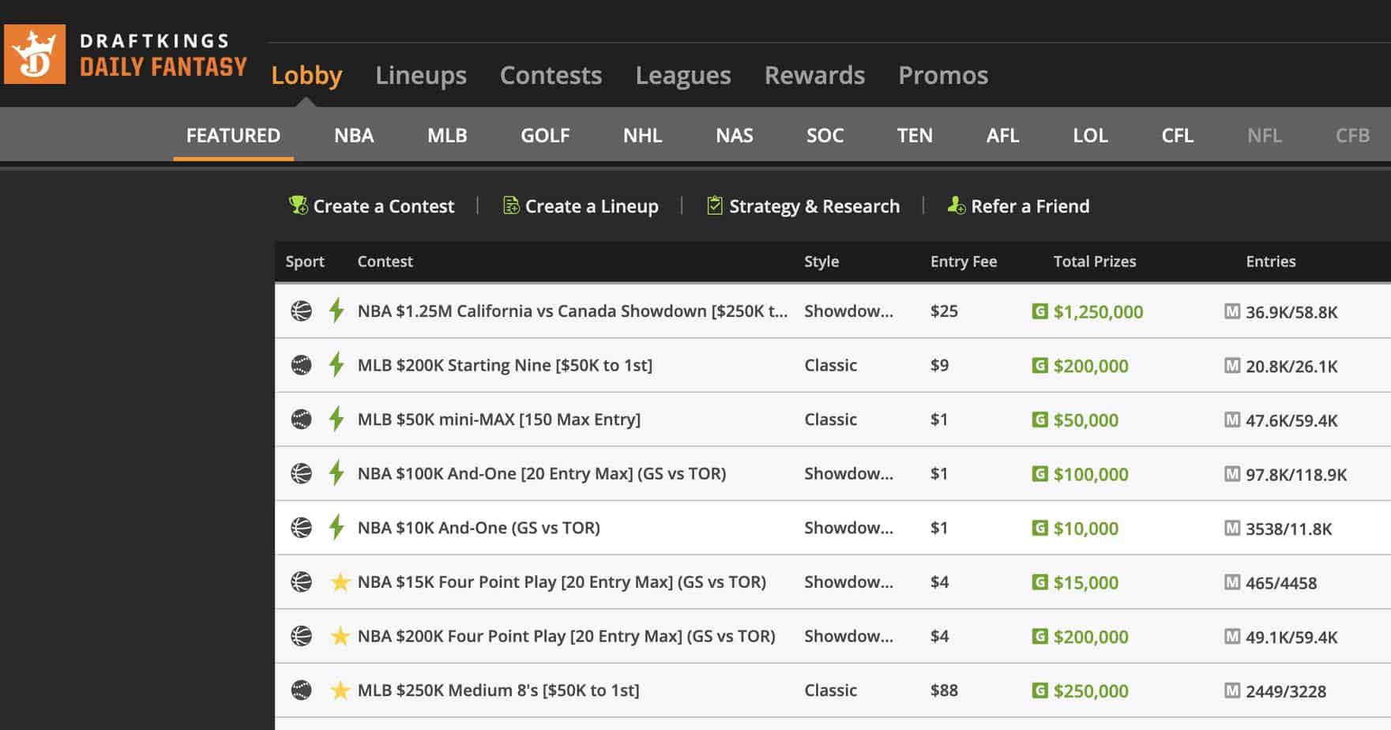The height and width of the screenshot is (730, 1391).
Task: Click basketball icon in the NBA $200K Four Point Play row
Action: pyautogui.click(x=301, y=636)
